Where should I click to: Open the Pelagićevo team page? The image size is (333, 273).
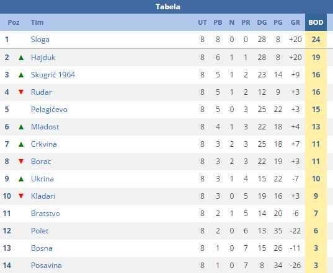click(x=49, y=110)
